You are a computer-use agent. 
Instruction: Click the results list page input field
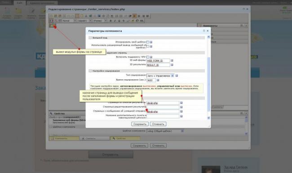point(163,103)
